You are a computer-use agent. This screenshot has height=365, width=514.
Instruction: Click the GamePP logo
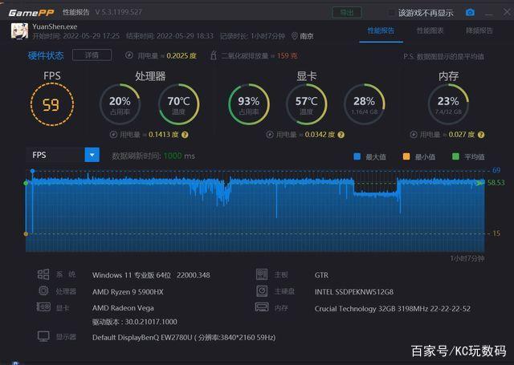coord(31,13)
